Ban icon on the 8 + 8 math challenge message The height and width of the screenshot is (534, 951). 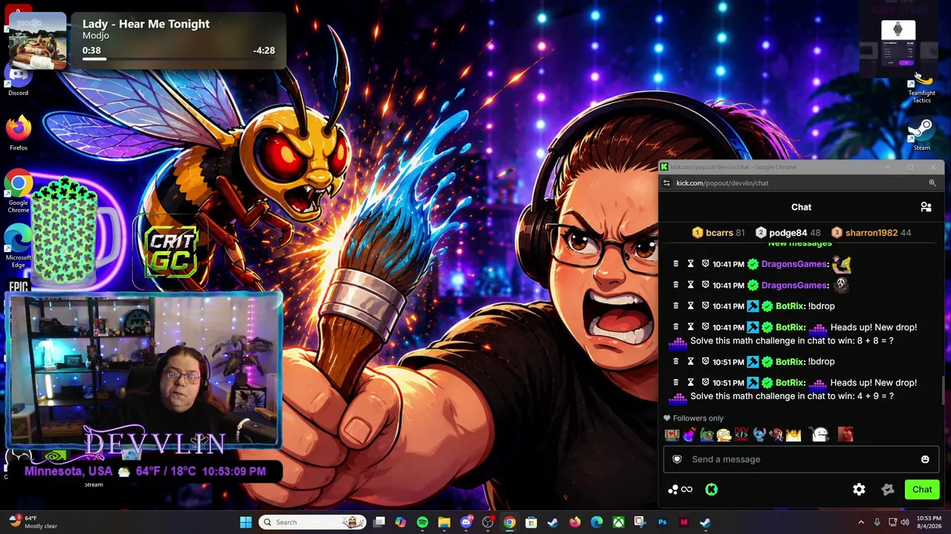[x=705, y=327]
